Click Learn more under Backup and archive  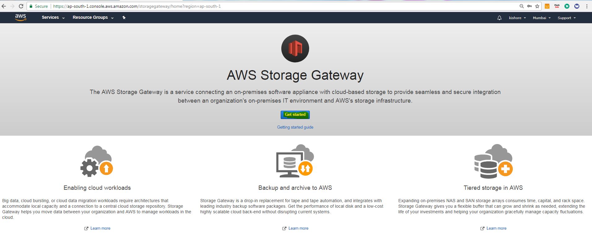point(298,228)
